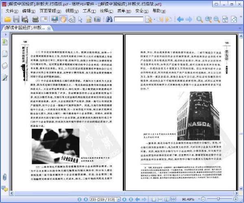Screen dimensions: 244x203
Task: Email the PDF using the envelope card icon
Action: [x=44, y=19]
